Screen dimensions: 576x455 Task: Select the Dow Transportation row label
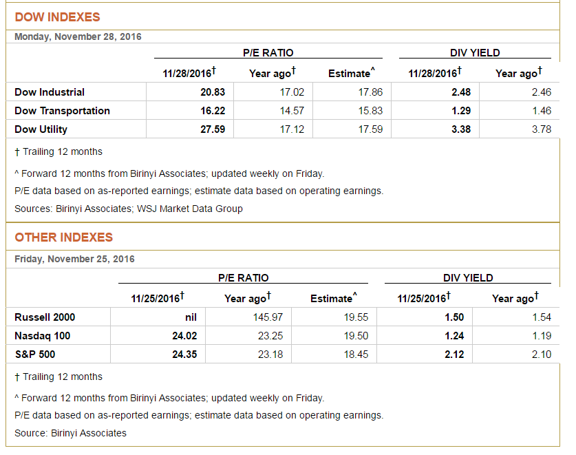pyautogui.click(x=62, y=111)
